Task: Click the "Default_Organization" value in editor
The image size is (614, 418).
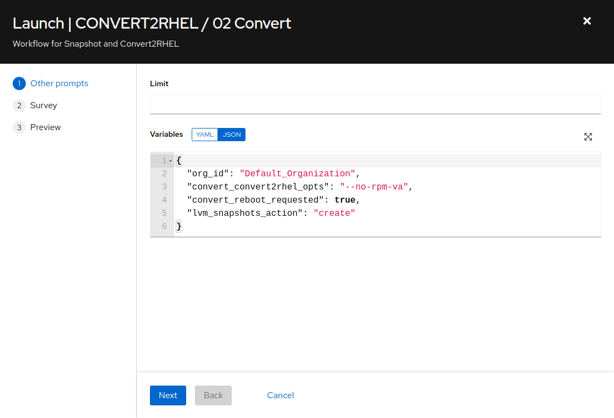Action: coord(297,174)
